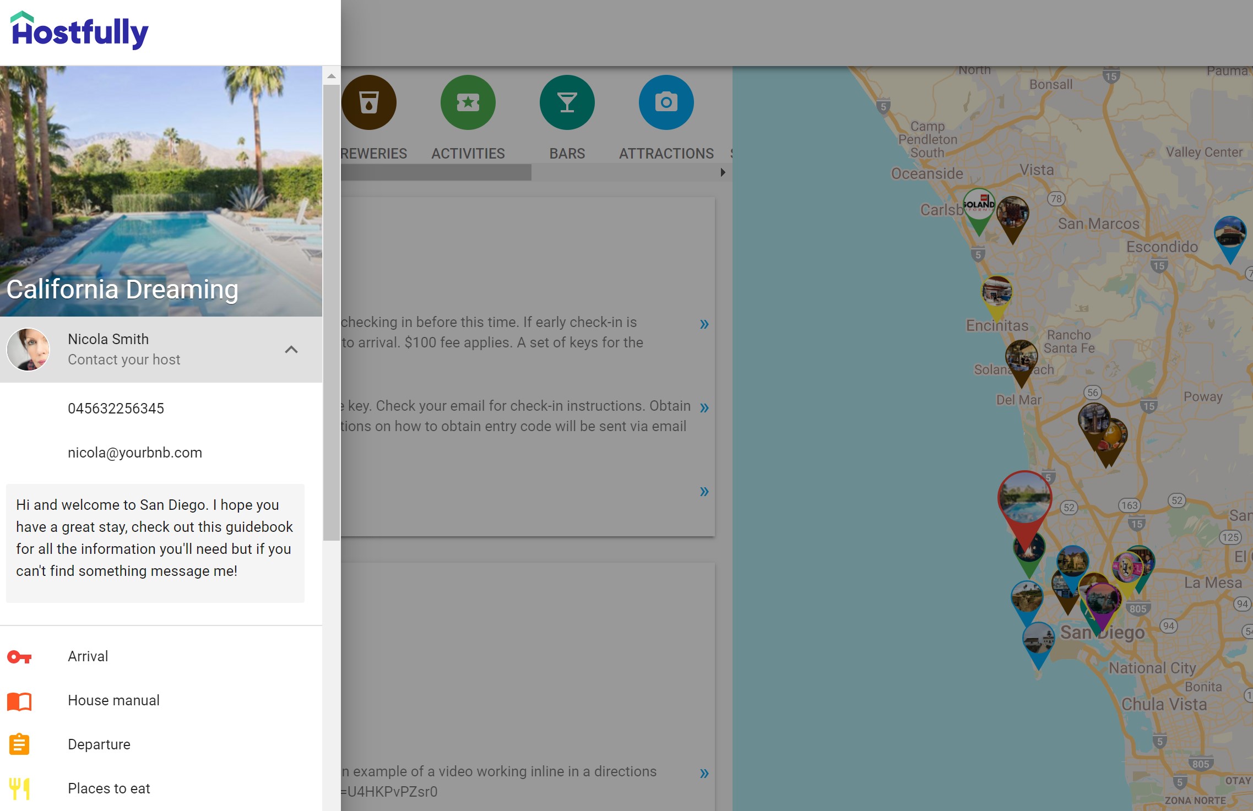Click the sidebar scroll-up arrow
The height and width of the screenshot is (811, 1253).
pyautogui.click(x=331, y=77)
